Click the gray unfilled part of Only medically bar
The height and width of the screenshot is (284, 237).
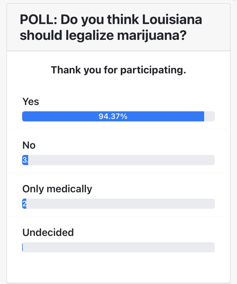pyautogui.click(x=120, y=204)
